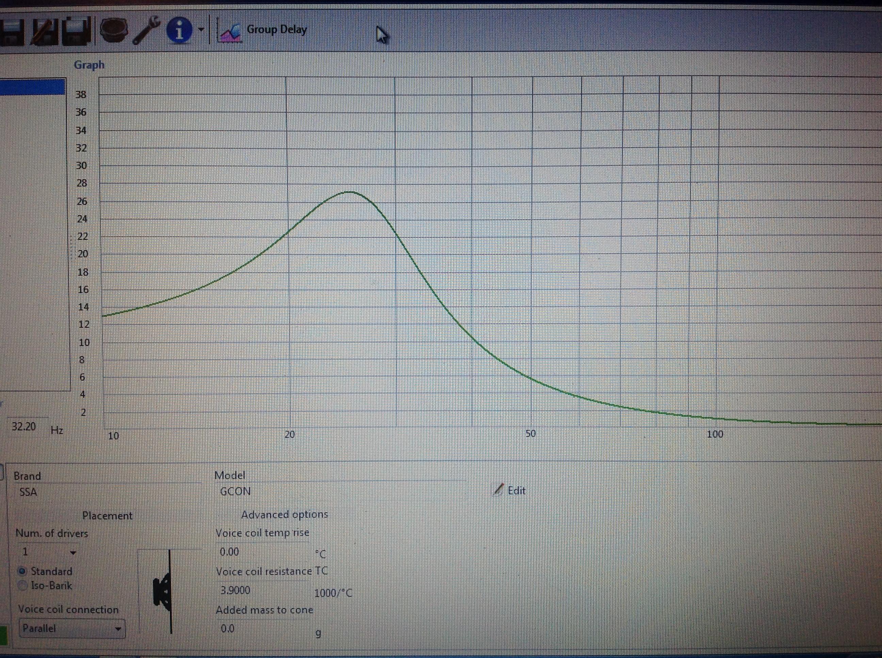The width and height of the screenshot is (882, 658).
Task: Open options via the wrench icon
Action: (146, 30)
